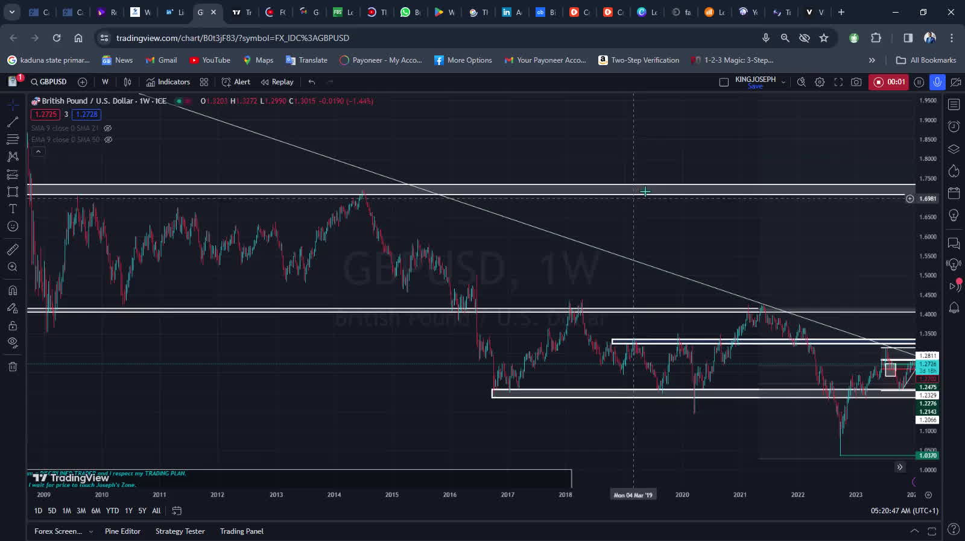Show the hidden EMA 9 indicator
965x541 pixels.
(x=109, y=140)
